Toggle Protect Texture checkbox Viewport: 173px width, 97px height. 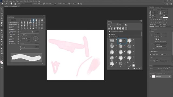tap(9, 43)
